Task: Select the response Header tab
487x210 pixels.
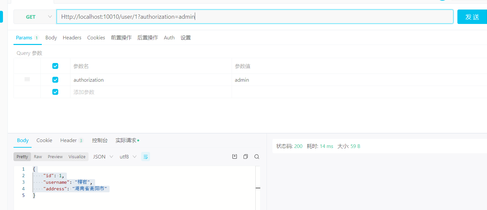Action: pos(72,140)
